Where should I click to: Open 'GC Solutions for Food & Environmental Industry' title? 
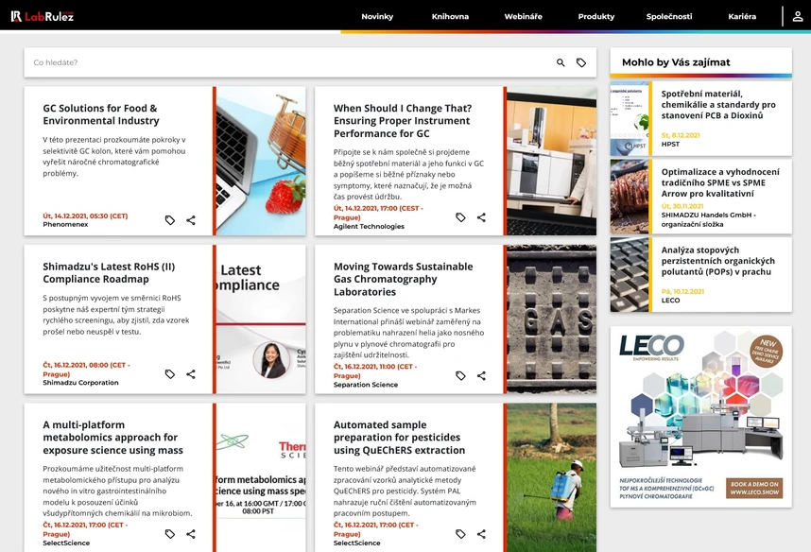(x=101, y=114)
